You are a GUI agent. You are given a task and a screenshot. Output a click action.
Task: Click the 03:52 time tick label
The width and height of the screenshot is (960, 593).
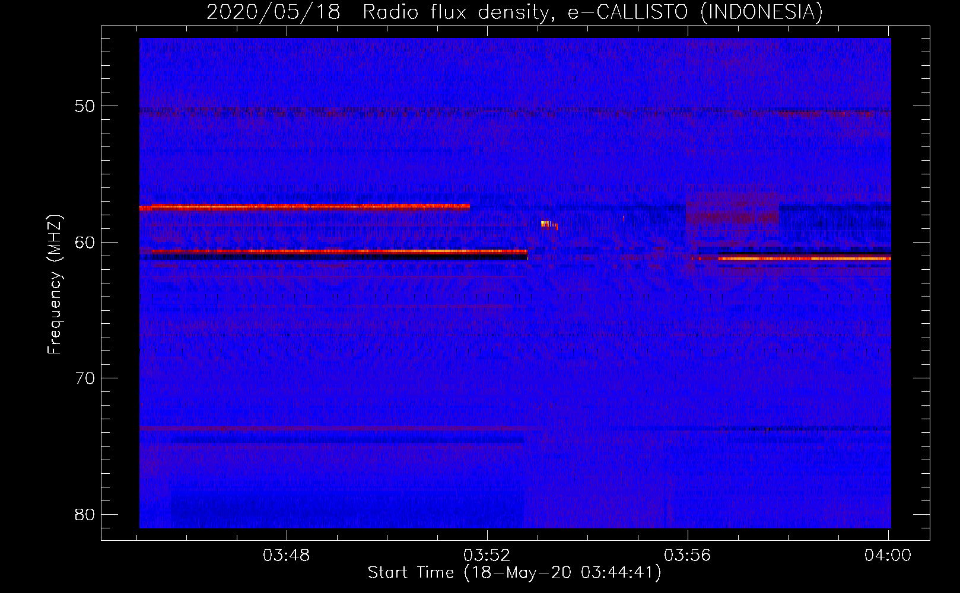487,556
